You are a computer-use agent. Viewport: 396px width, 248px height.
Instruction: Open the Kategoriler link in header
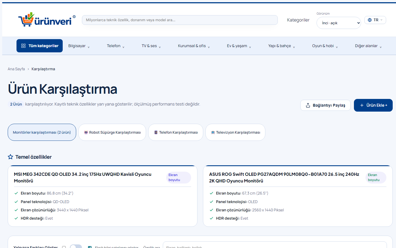click(x=298, y=20)
